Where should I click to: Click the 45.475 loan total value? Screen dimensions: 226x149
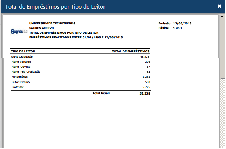coord(145,57)
